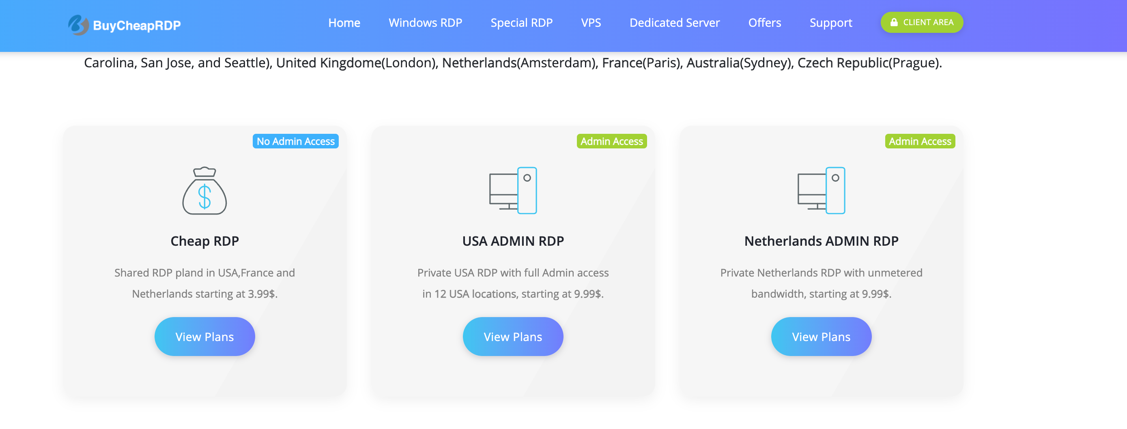Click the money bag icon
1127x429 pixels.
click(x=204, y=191)
